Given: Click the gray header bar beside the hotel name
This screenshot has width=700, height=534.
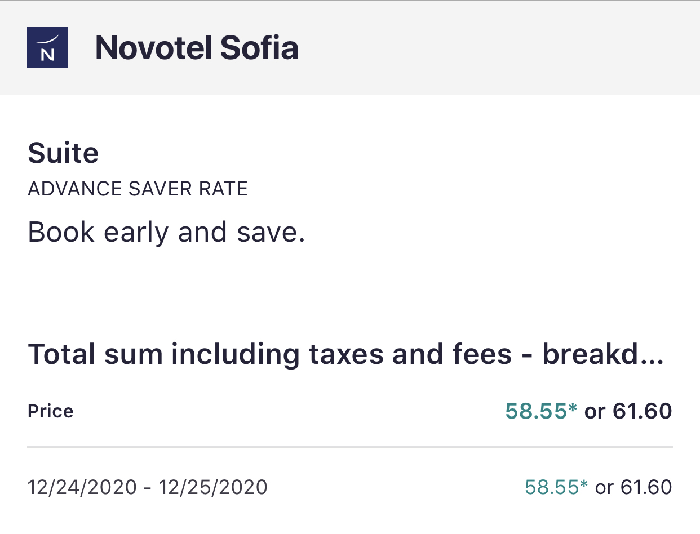Looking at the screenshot, I should point(496,47).
